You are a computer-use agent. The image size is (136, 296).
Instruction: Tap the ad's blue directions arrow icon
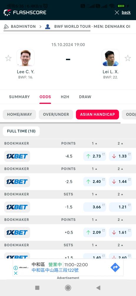tap(115, 267)
